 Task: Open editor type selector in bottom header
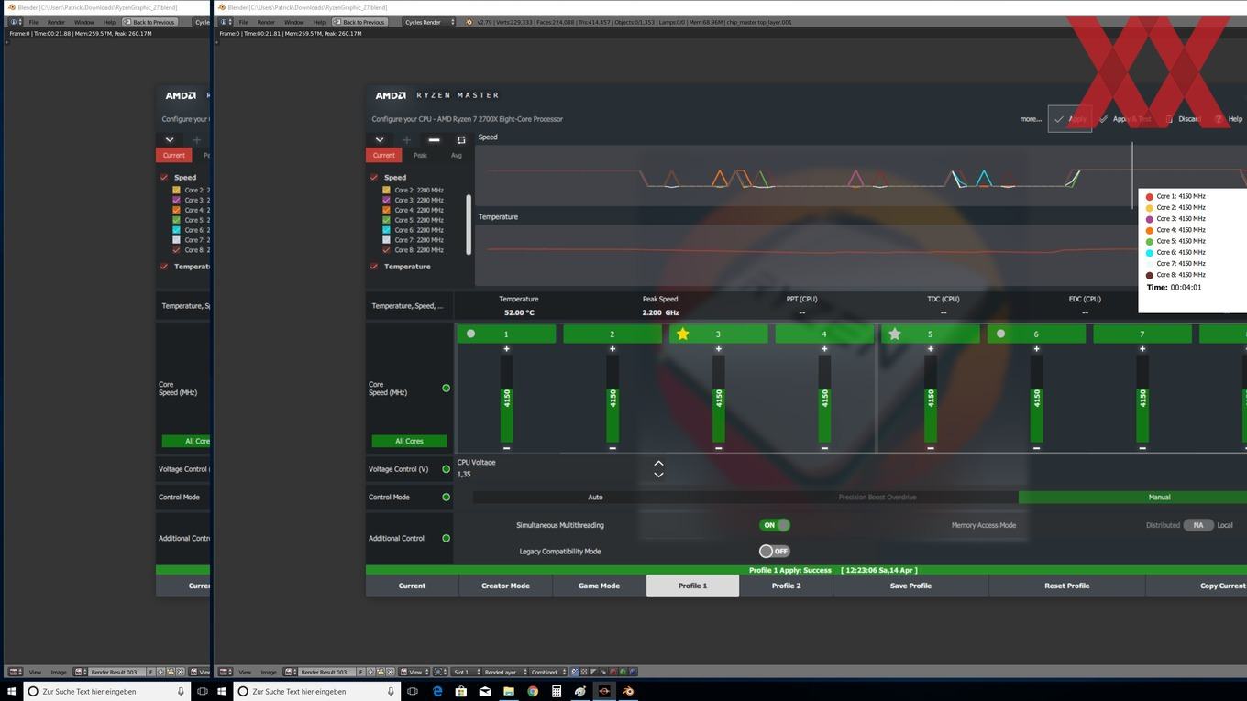click(x=226, y=672)
